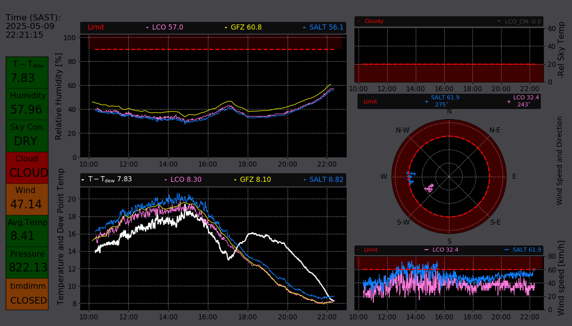Click the Wind 47.14 status box

click(27, 199)
